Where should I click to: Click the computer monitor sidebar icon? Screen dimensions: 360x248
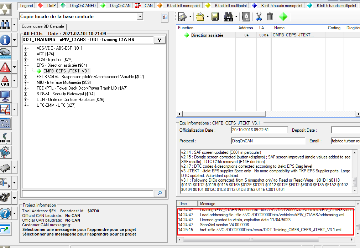pos(5,95)
